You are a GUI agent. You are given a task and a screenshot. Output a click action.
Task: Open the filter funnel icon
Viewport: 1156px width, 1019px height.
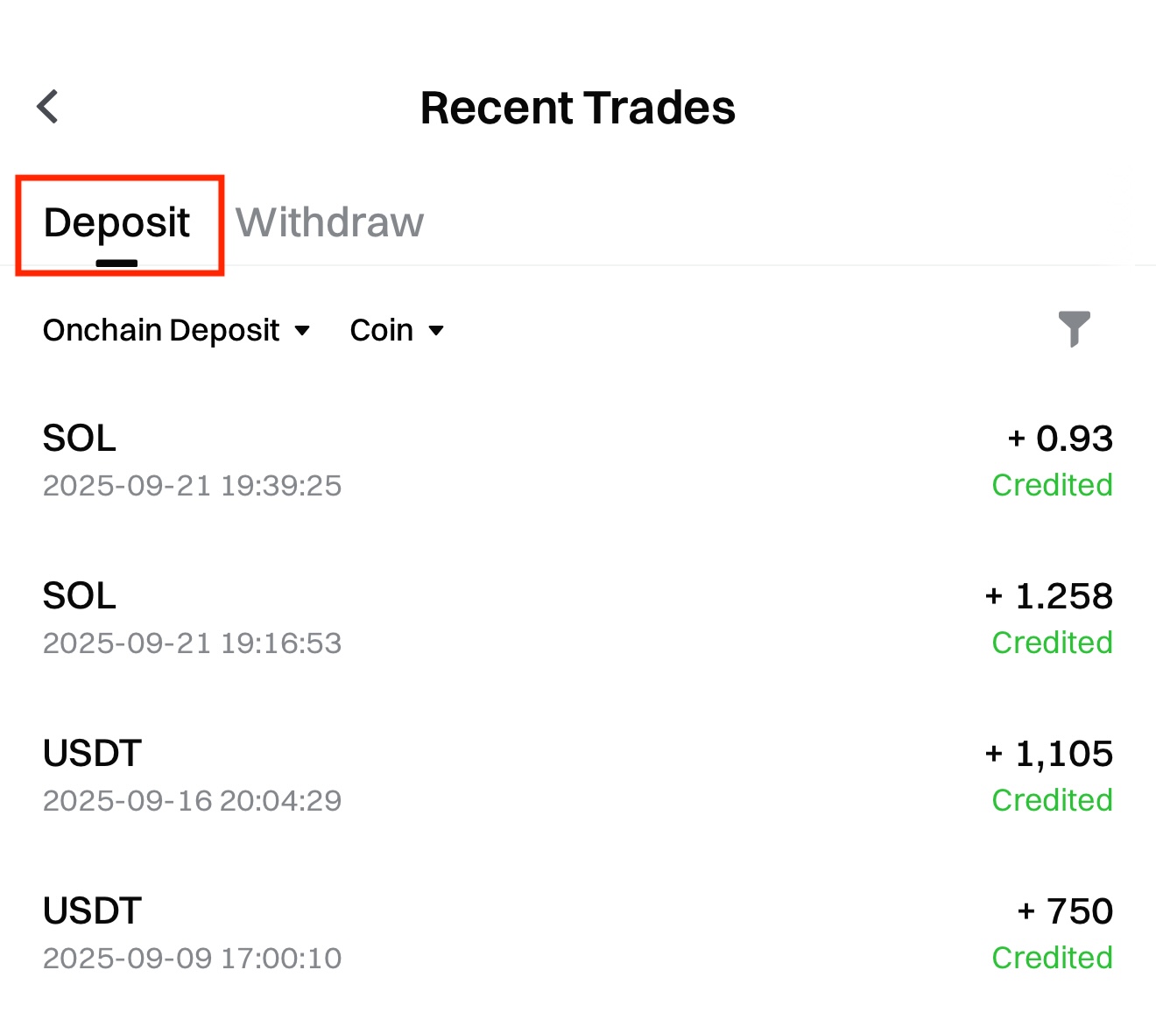(1074, 329)
